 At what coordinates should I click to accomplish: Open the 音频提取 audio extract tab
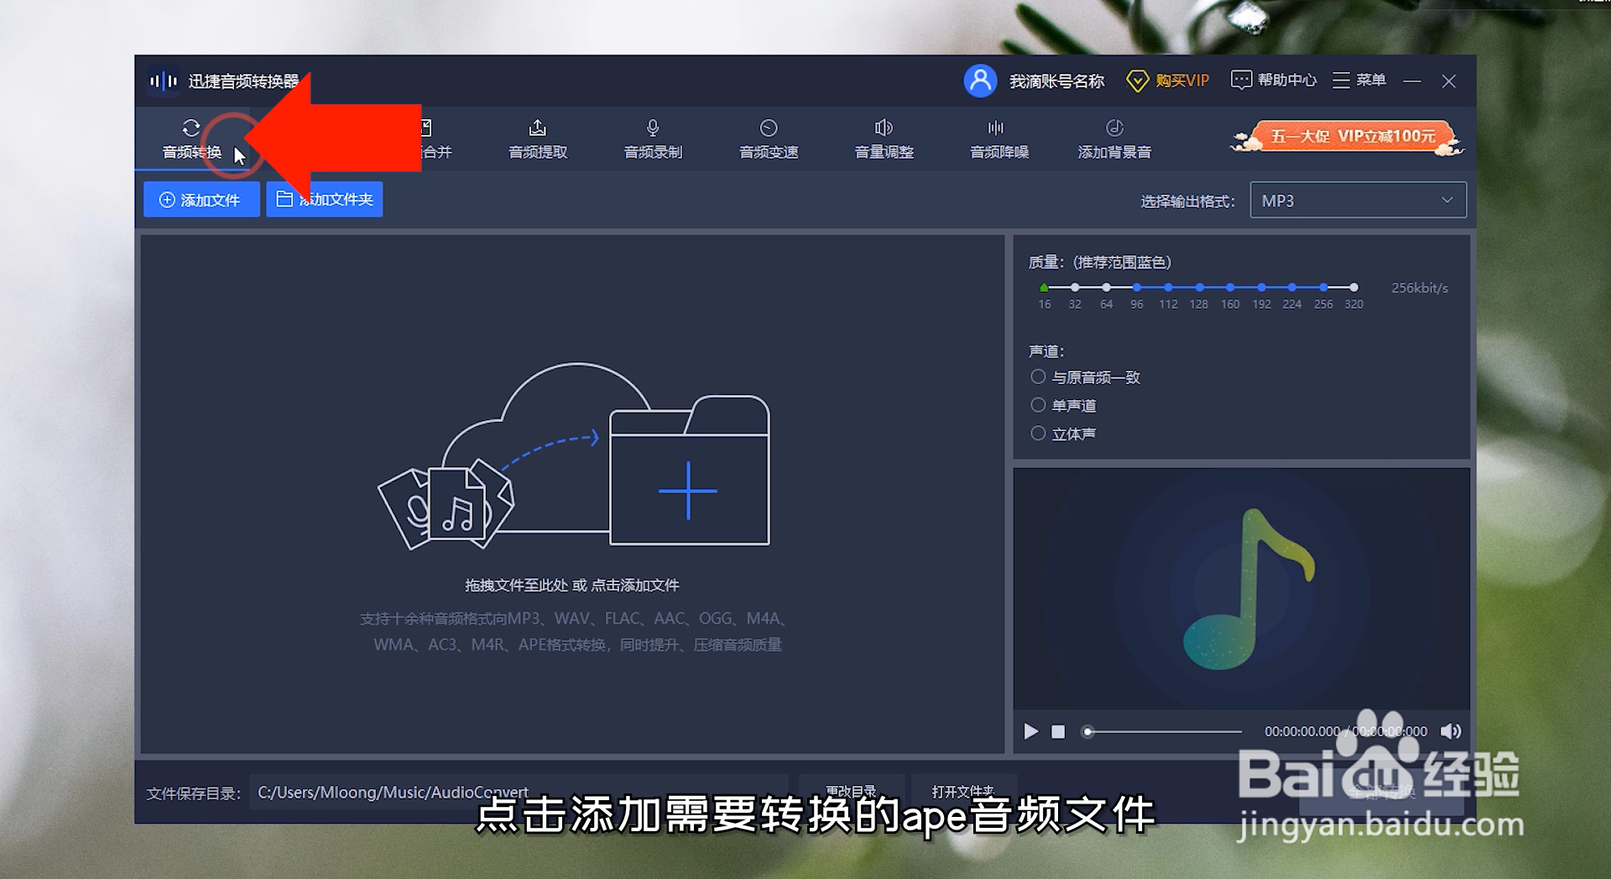(538, 139)
